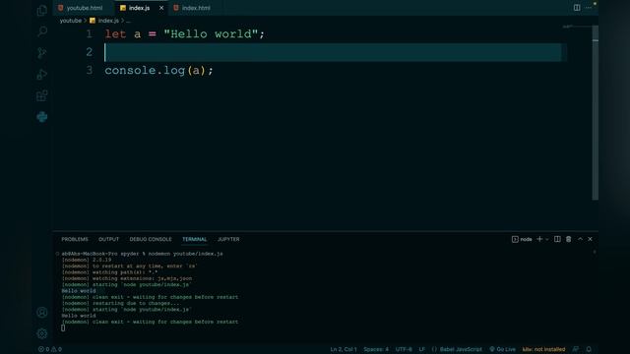Open the editor More Actions ellipsis
630x354 pixels.
coord(589,8)
